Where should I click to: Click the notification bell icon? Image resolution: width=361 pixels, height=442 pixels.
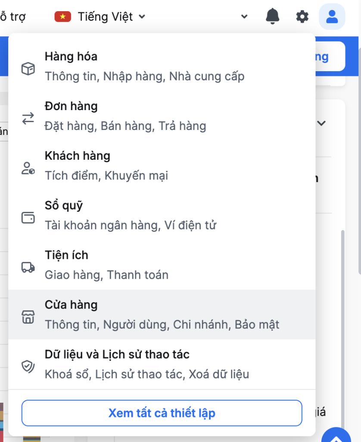(272, 16)
